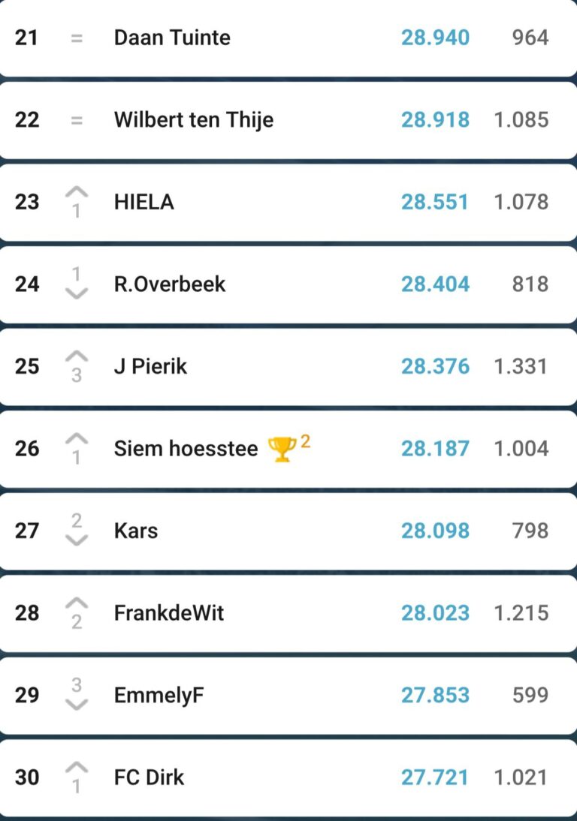Viewport: 577px width, 821px height.
Task: Select Siem hoesstee's name in rank 26
Action: tap(186, 449)
